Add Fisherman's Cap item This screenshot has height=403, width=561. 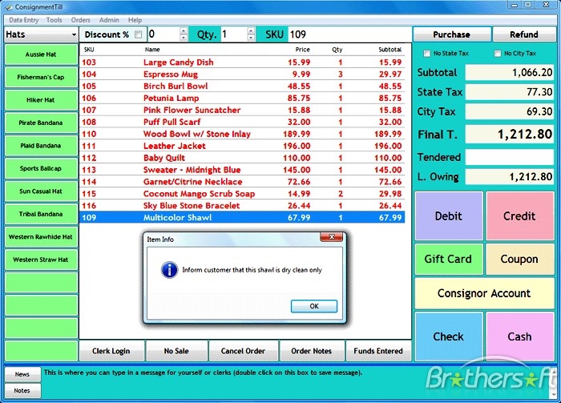click(x=41, y=77)
